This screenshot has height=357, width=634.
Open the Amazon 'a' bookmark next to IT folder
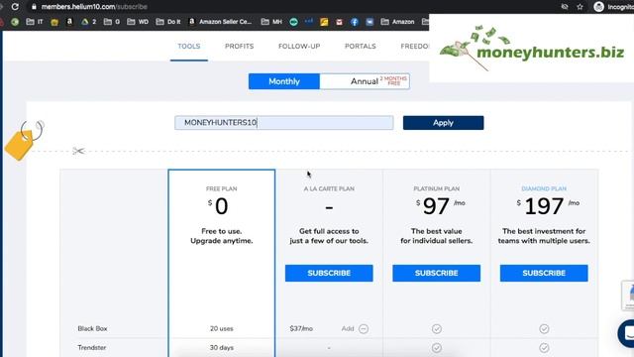point(69,22)
